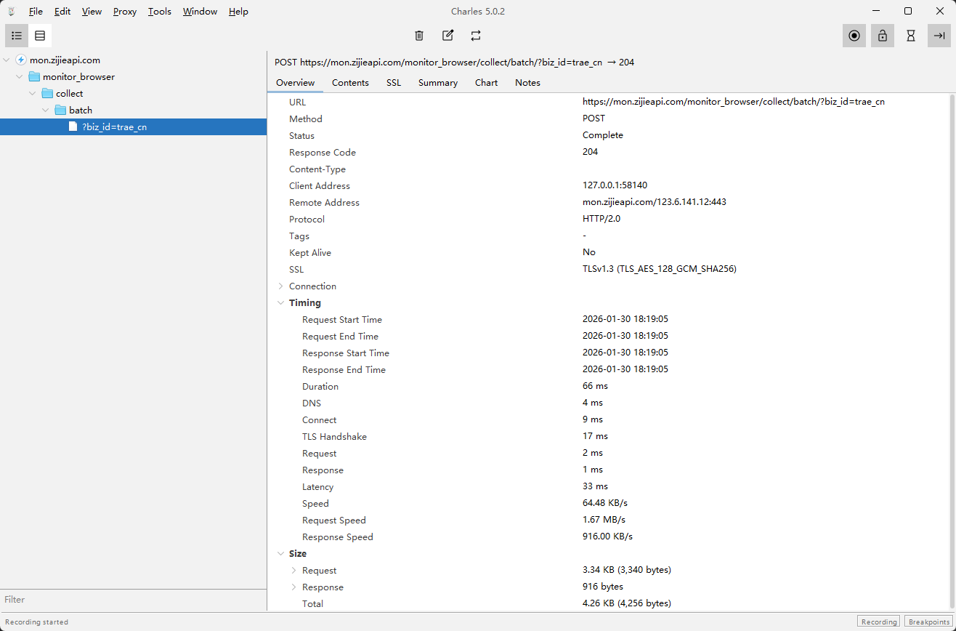Open the File menu

pos(36,12)
